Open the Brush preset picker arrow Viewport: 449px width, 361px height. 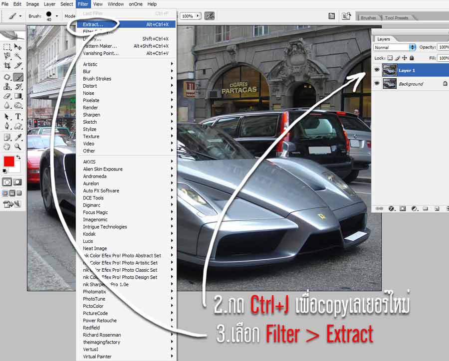point(57,16)
